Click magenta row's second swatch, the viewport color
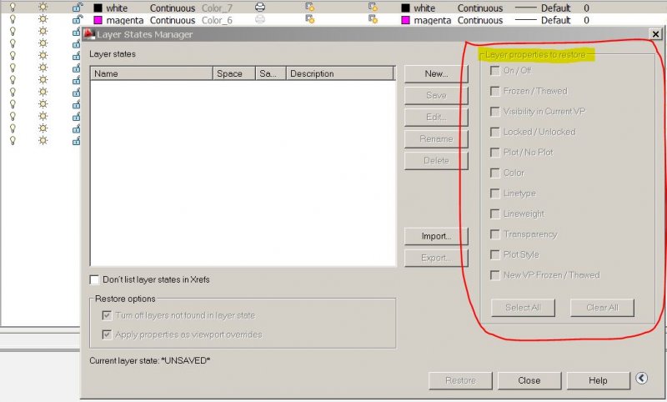Screen dimensions: 667x402 (405, 20)
